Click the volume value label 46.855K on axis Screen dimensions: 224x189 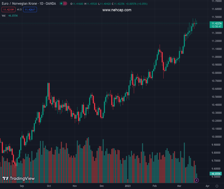pyautogui.click(x=216, y=174)
